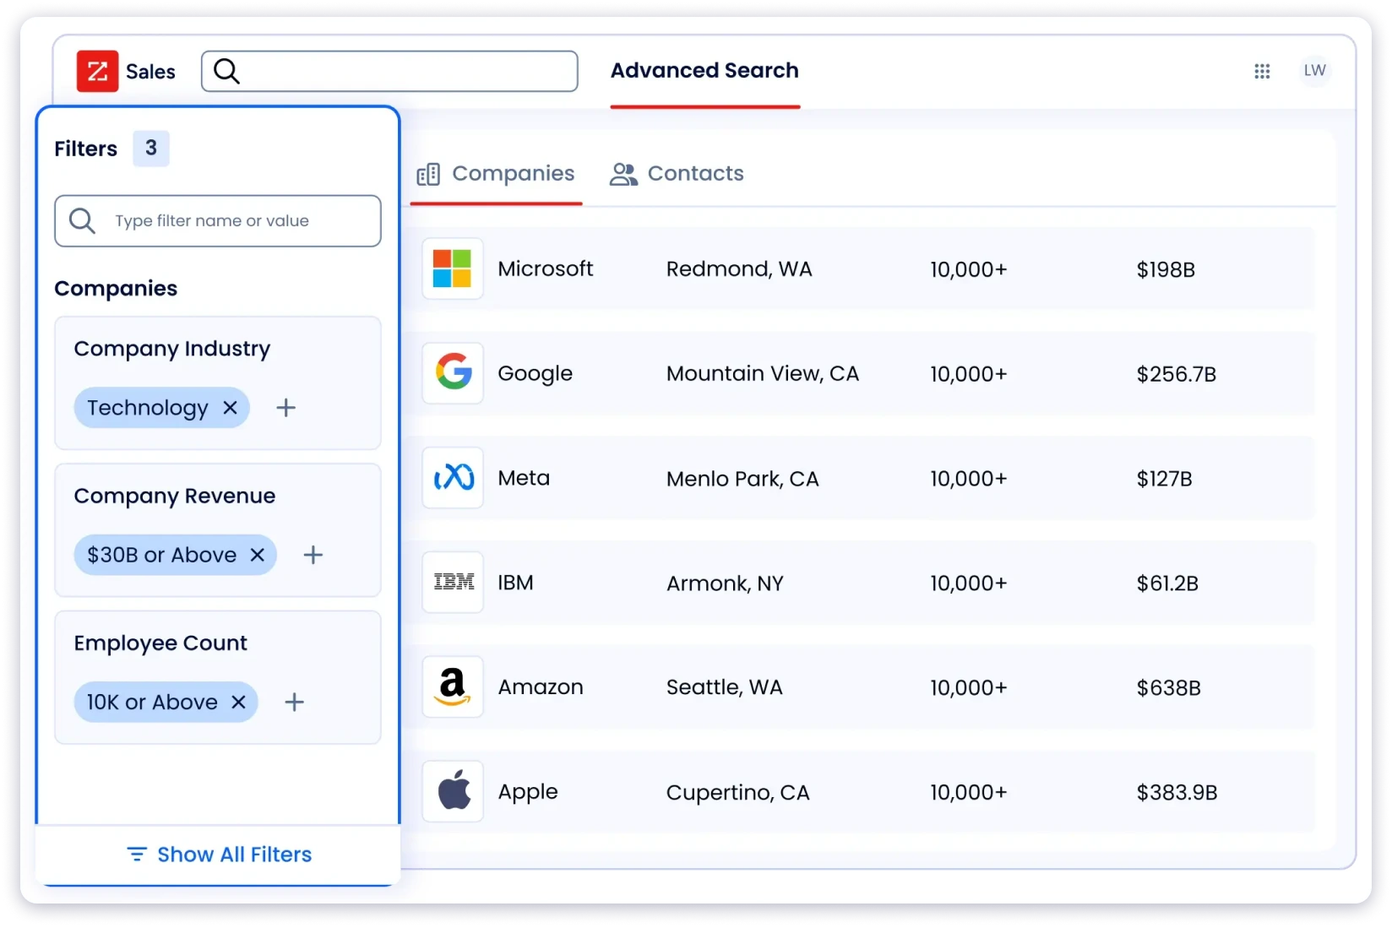The height and width of the screenshot is (928, 1392).
Task: Click the LW user avatar
Action: tap(1314, 70)
